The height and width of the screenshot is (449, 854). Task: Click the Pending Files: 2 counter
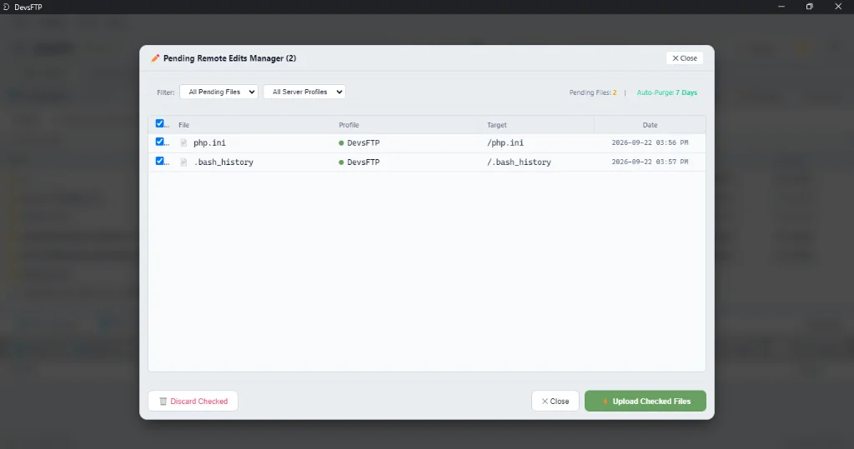[593, 92]
